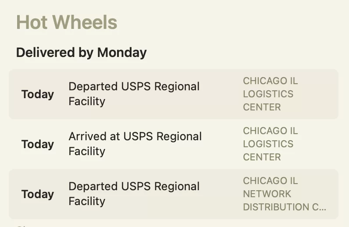Viewport: 349px width, 227px height.
Task: Expand truncated CHICAGO IL NETWORK DISTRIBUTION C… text
Action: [285, 194]
